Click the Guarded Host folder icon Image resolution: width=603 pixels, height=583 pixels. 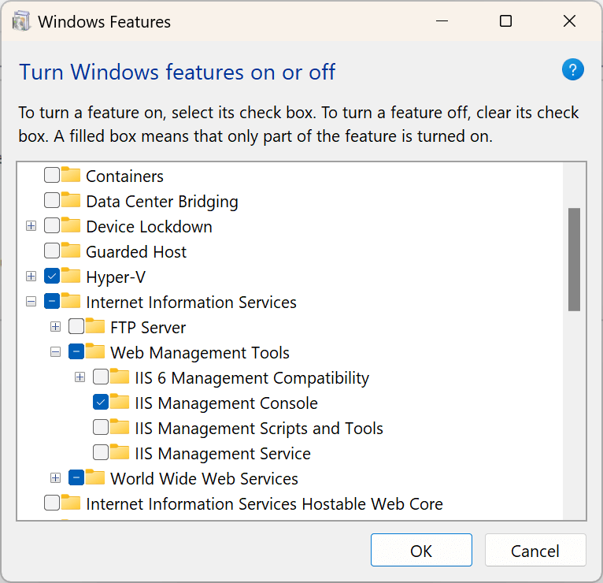click(x=71, y=251)
